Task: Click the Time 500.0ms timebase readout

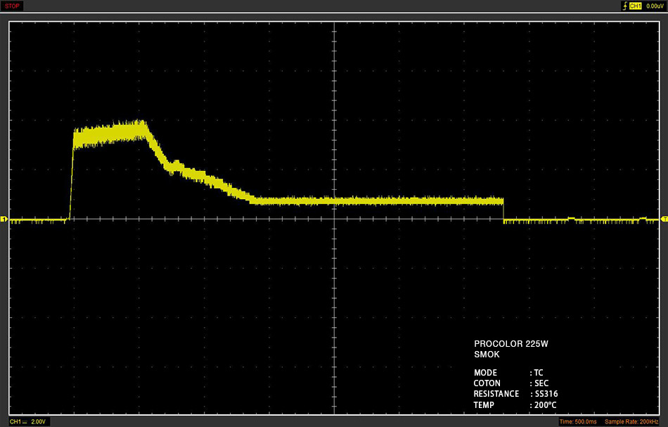Action: [x=578, y=421]
